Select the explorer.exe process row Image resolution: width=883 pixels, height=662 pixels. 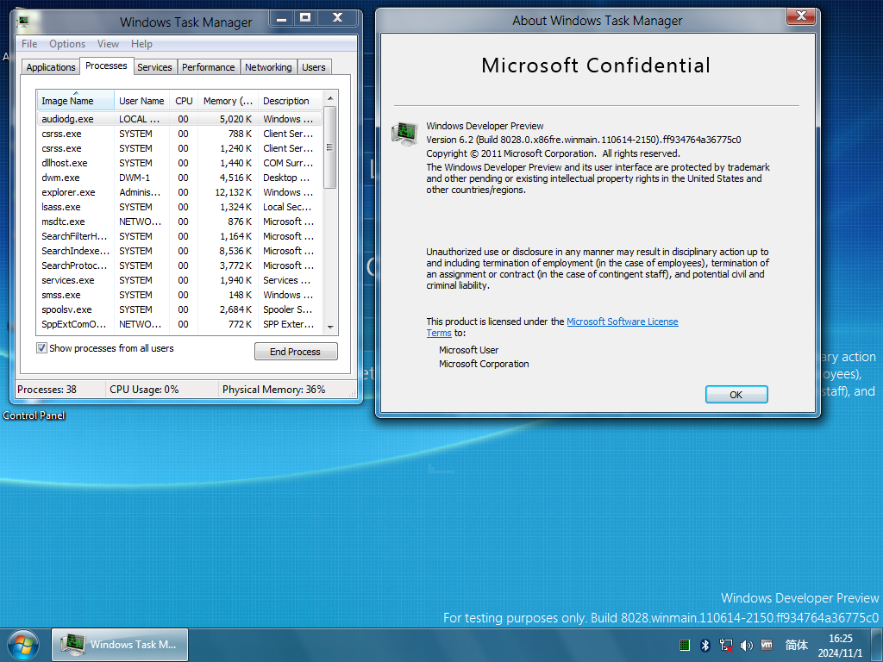180,192
